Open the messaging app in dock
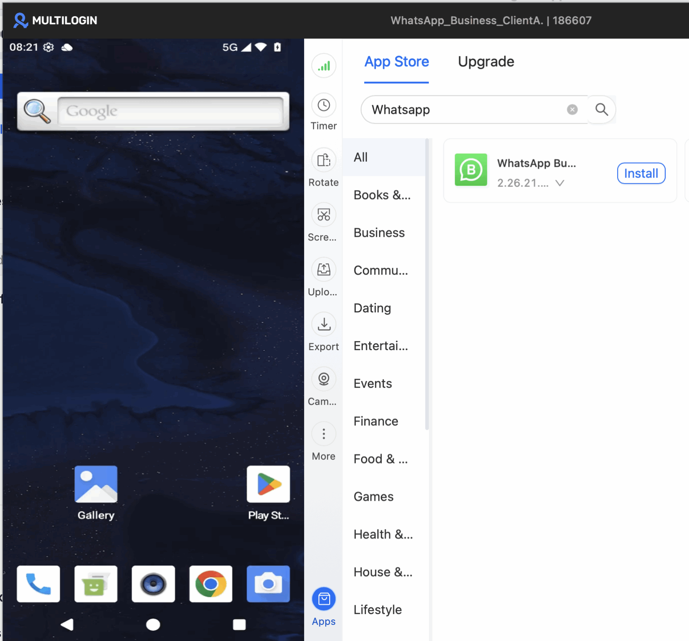The width and height of the screenshot is (689, 641). (96, 584)
